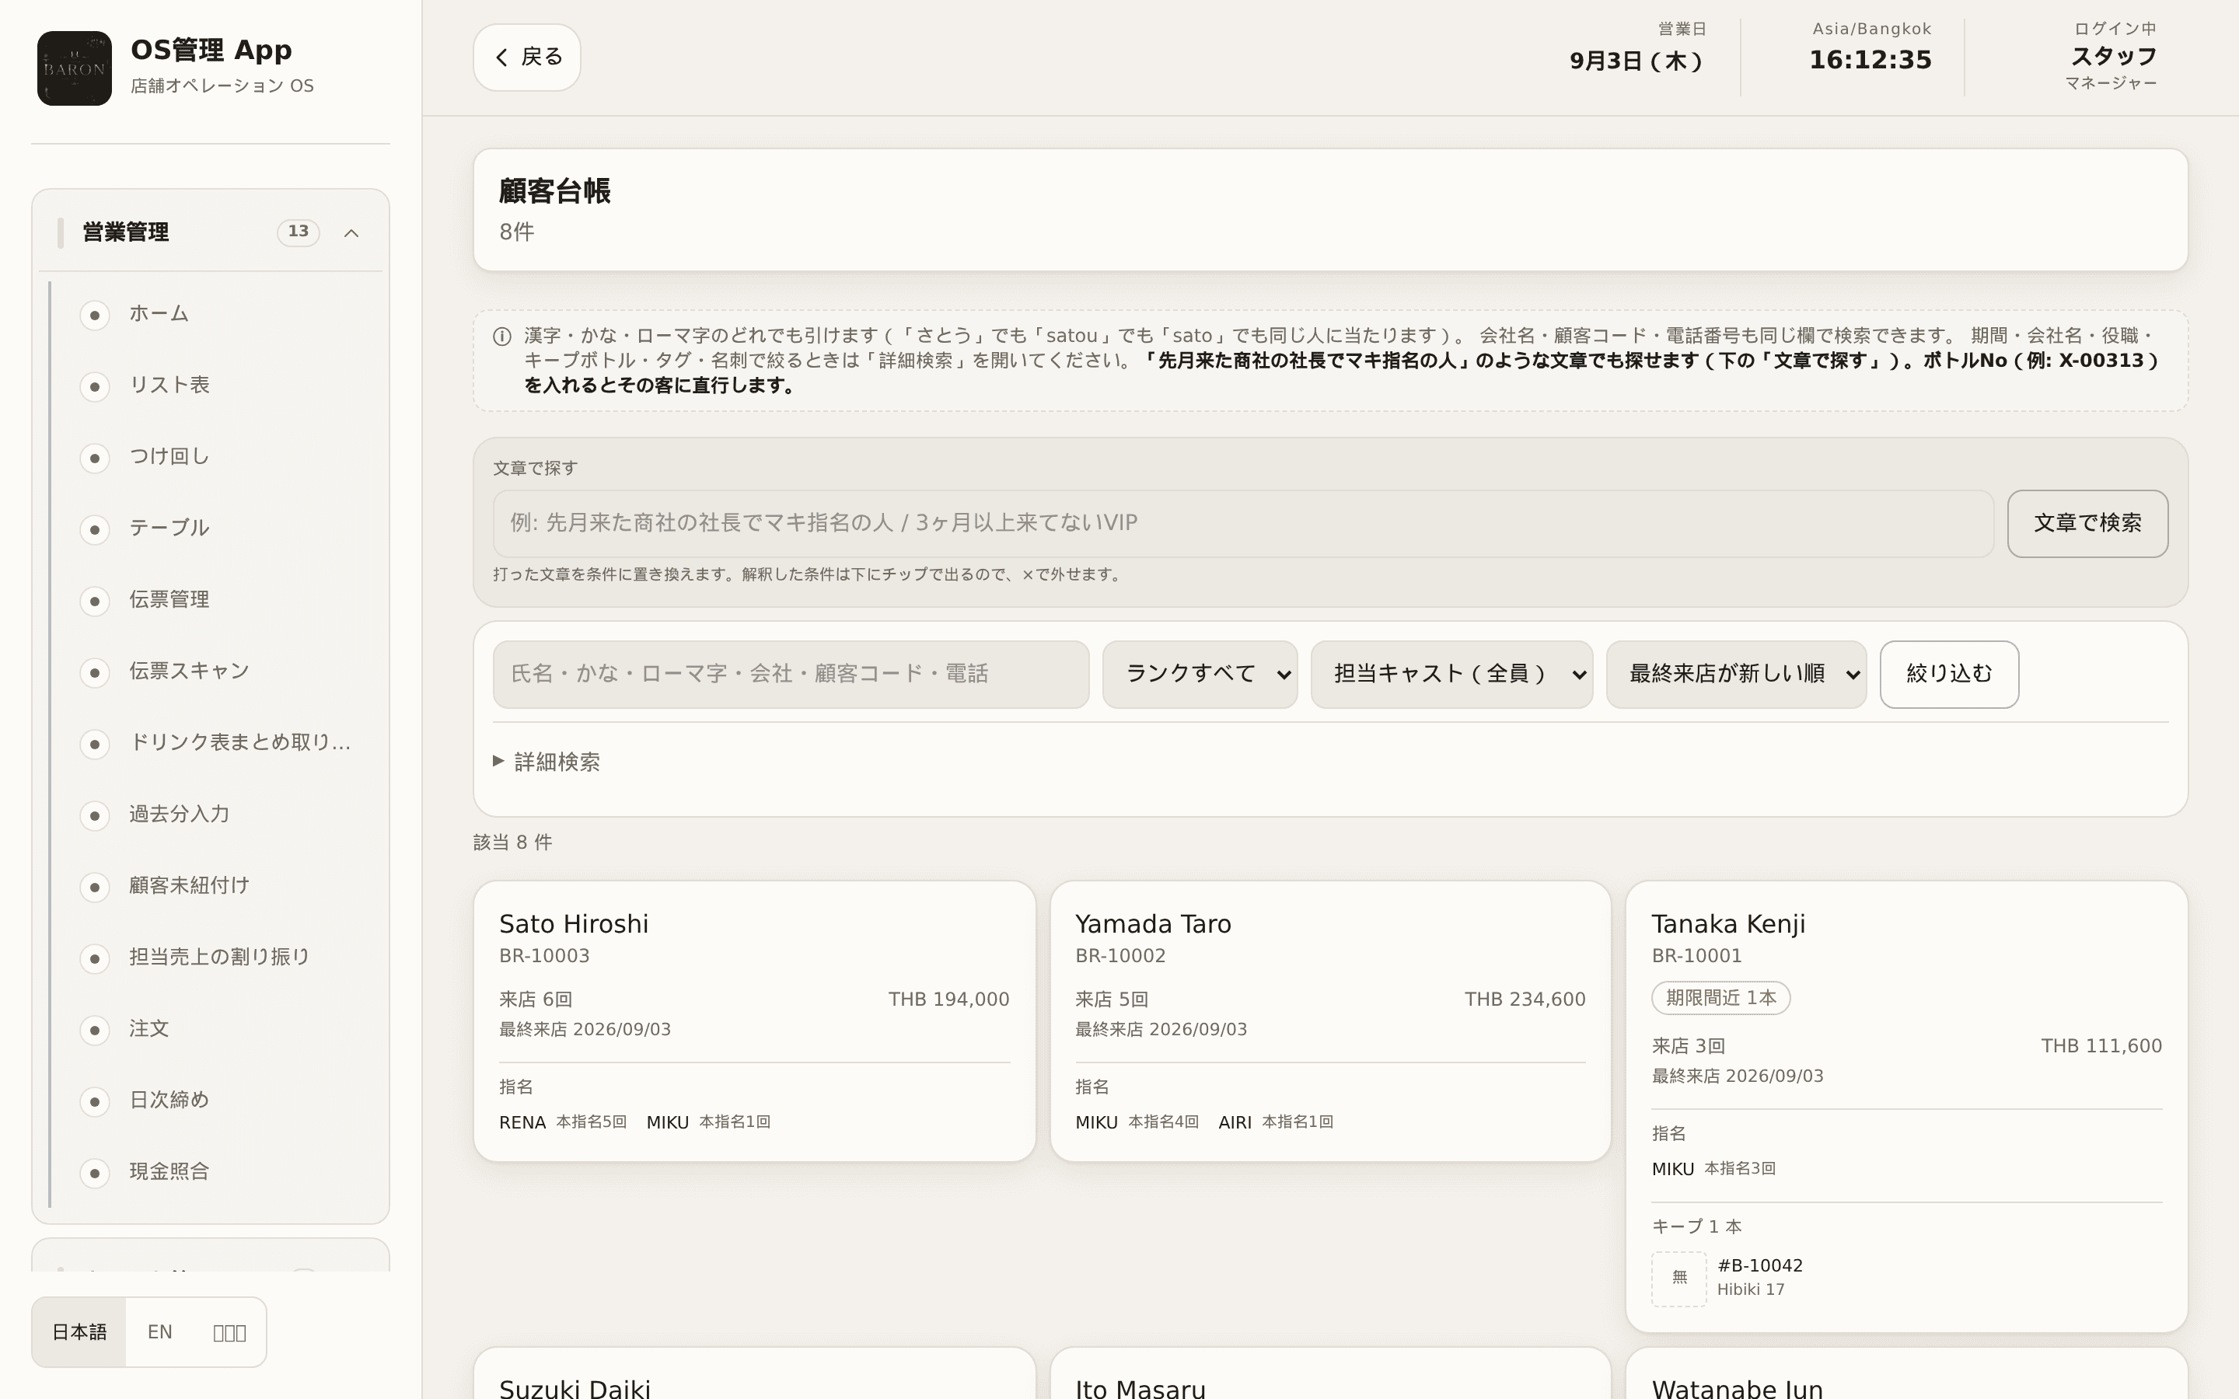Click RENA in Sato Hiroshi's nominations
Viewport: 2239px width, 1399px height.
[522, 1122]
